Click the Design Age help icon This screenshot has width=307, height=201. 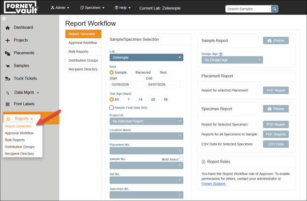[221, 54]
